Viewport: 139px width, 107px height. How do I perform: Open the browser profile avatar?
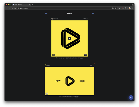point(130,8)
